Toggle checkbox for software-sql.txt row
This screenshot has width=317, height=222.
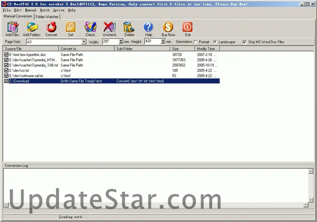[x=7, y=76]
